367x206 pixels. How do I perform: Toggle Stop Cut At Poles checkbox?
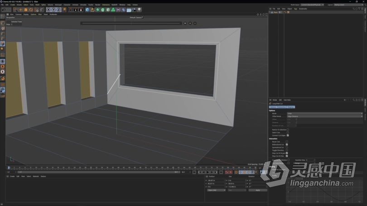tap(287, 156)
